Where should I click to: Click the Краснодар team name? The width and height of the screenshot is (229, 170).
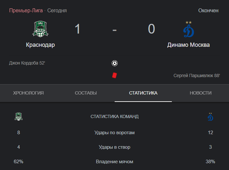point(40,45)
